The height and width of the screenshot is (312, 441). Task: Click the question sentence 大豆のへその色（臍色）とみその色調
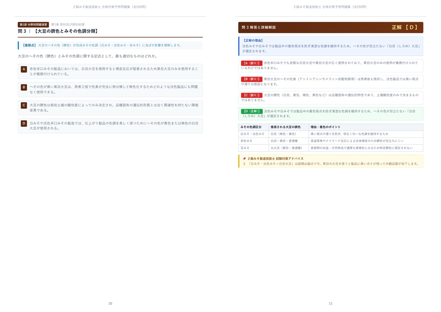click(x=87, y=56)
